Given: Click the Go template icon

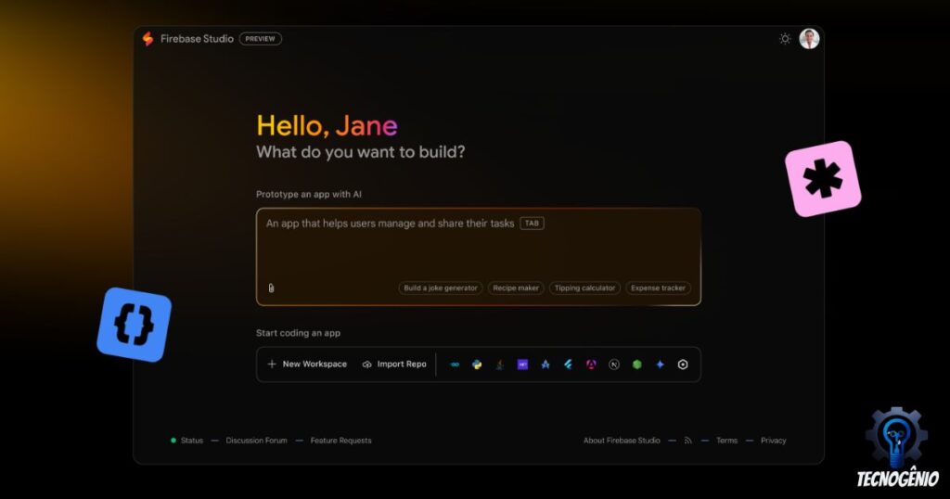Looking at the screenshot, I should pyautogui.click(x=455, y=365).
